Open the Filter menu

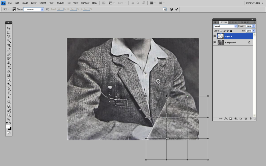click(51, 3)
